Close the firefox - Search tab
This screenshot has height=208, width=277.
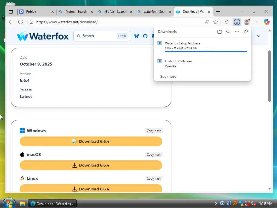(92, 12)
